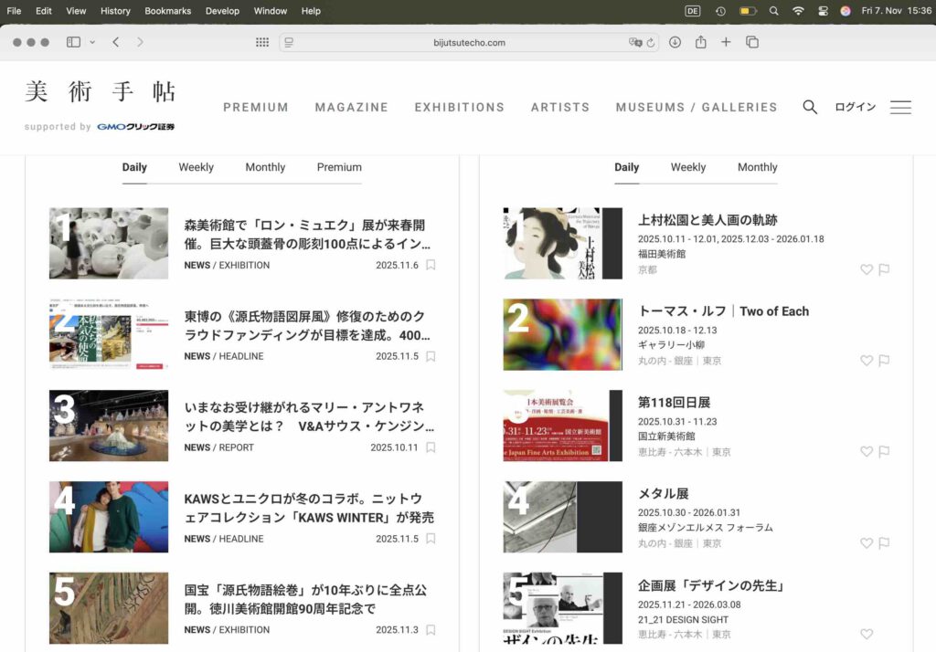Flag the 第118回日展 exhibition

tap(884, 451)
